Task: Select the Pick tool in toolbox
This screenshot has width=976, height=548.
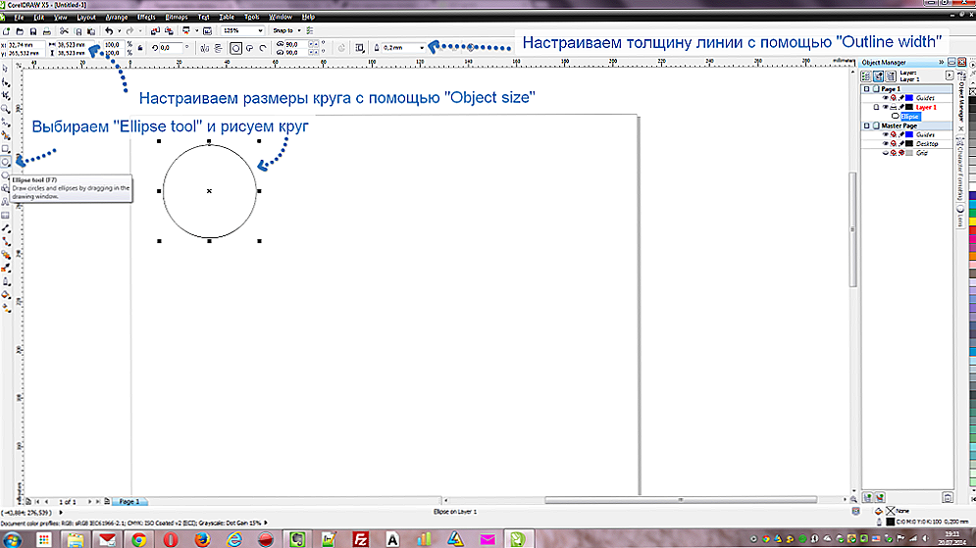Action: [x=6, y=69]
